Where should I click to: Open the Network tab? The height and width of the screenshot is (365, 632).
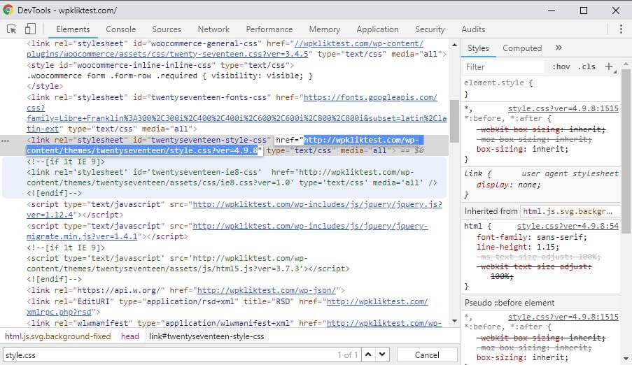tap(213, 29)
